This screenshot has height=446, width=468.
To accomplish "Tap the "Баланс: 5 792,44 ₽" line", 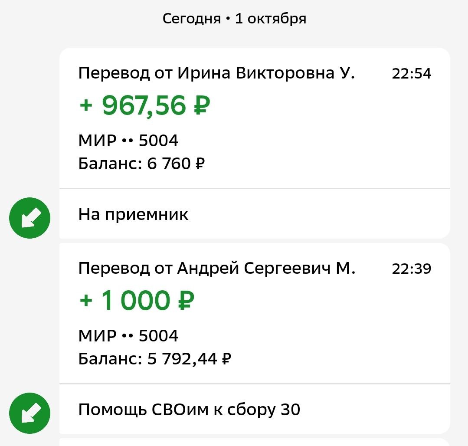I will pyautogui.click(x=154, y=359).
